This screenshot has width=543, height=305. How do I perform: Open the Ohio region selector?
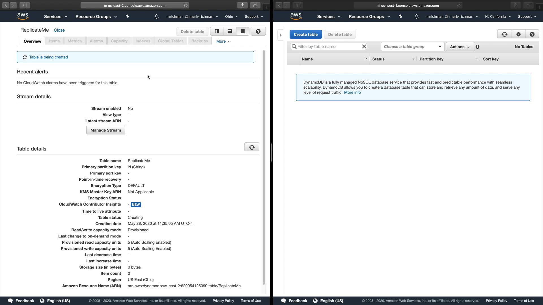coord(231,17)
